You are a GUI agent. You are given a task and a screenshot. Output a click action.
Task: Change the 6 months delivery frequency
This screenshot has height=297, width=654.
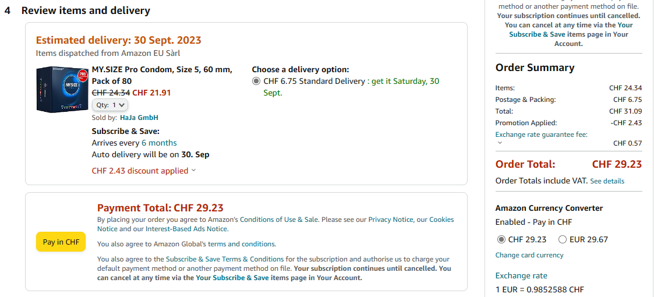pyautogui.click(x=159, y=143)
